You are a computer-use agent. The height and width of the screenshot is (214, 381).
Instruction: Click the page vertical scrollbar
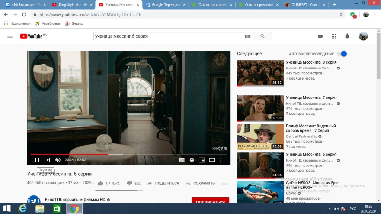click(x=379, y=56)
